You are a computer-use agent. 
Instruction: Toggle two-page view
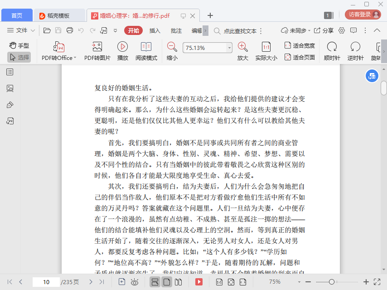click(178, 282)
